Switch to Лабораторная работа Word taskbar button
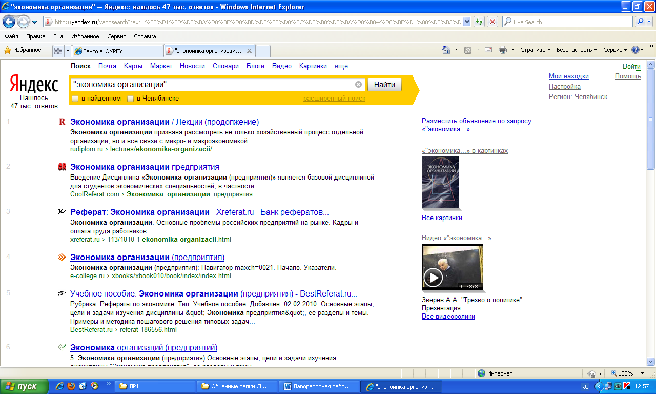 coord(319,386)
